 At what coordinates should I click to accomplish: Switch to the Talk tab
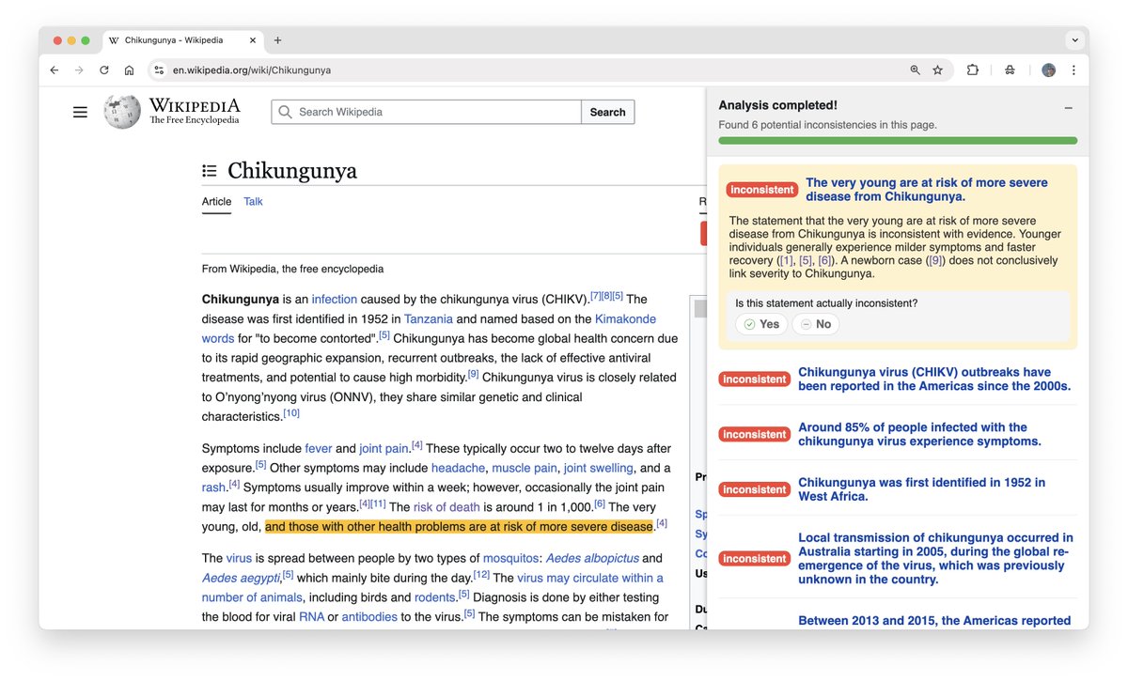click(x=253, y=202)
